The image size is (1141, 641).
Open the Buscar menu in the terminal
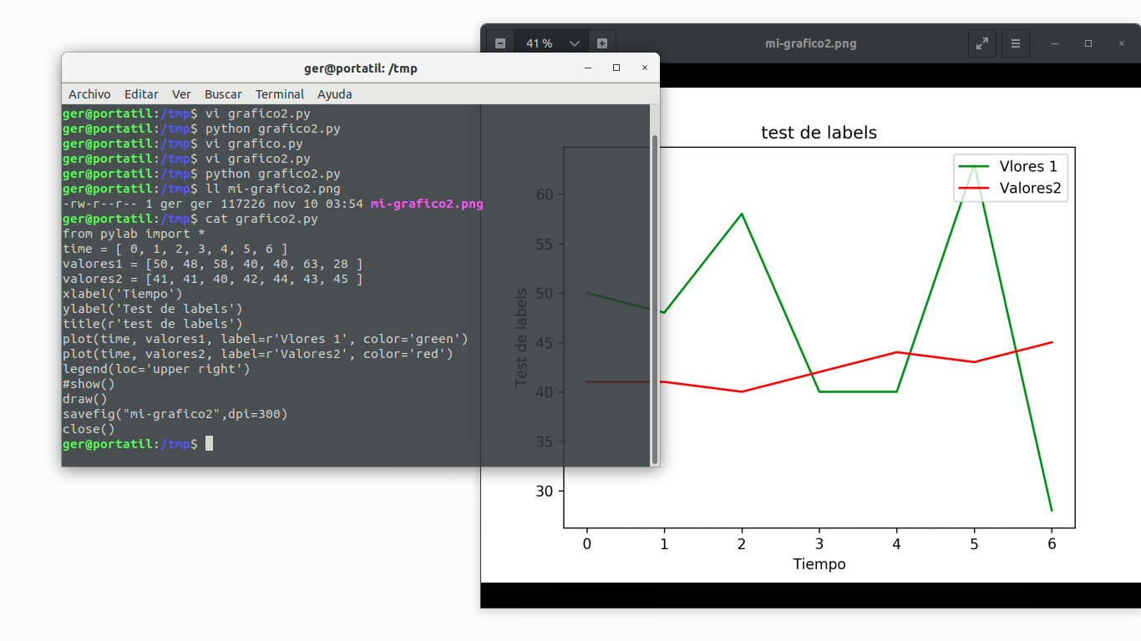tap(223, 94)
